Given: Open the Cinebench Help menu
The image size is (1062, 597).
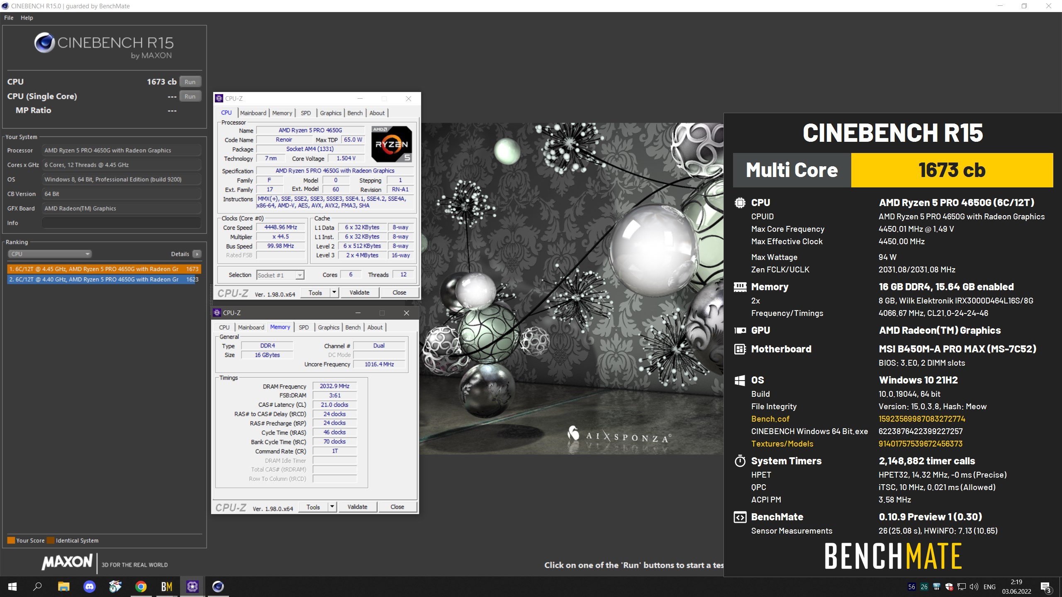Looking at the screenshot, I should click(x=27, y=18).
